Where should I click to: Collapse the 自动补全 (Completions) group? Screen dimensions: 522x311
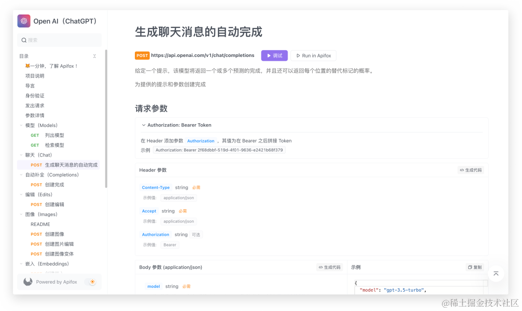pos(21,175)
